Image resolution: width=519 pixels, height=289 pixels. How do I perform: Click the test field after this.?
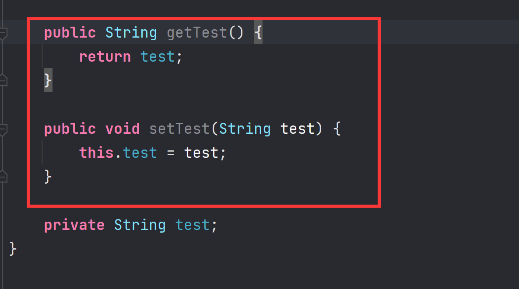(140, 153)
